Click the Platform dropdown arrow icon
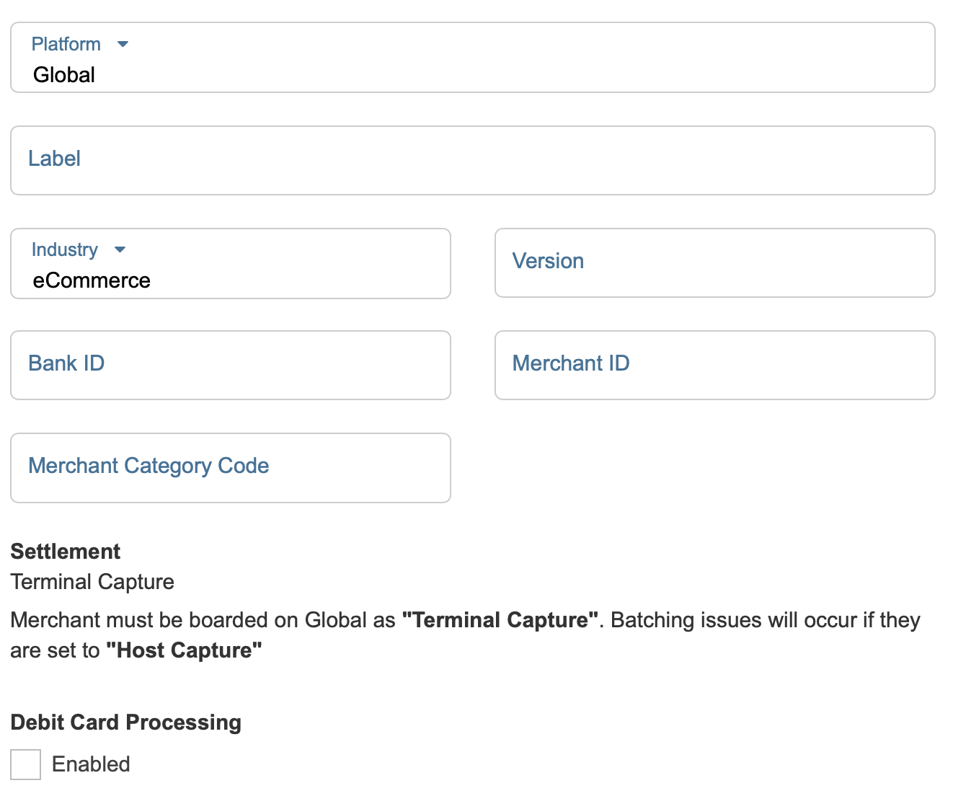The image size is (953, 796). (x=123, y=44)
